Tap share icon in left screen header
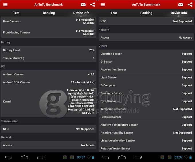 (92, 5)
